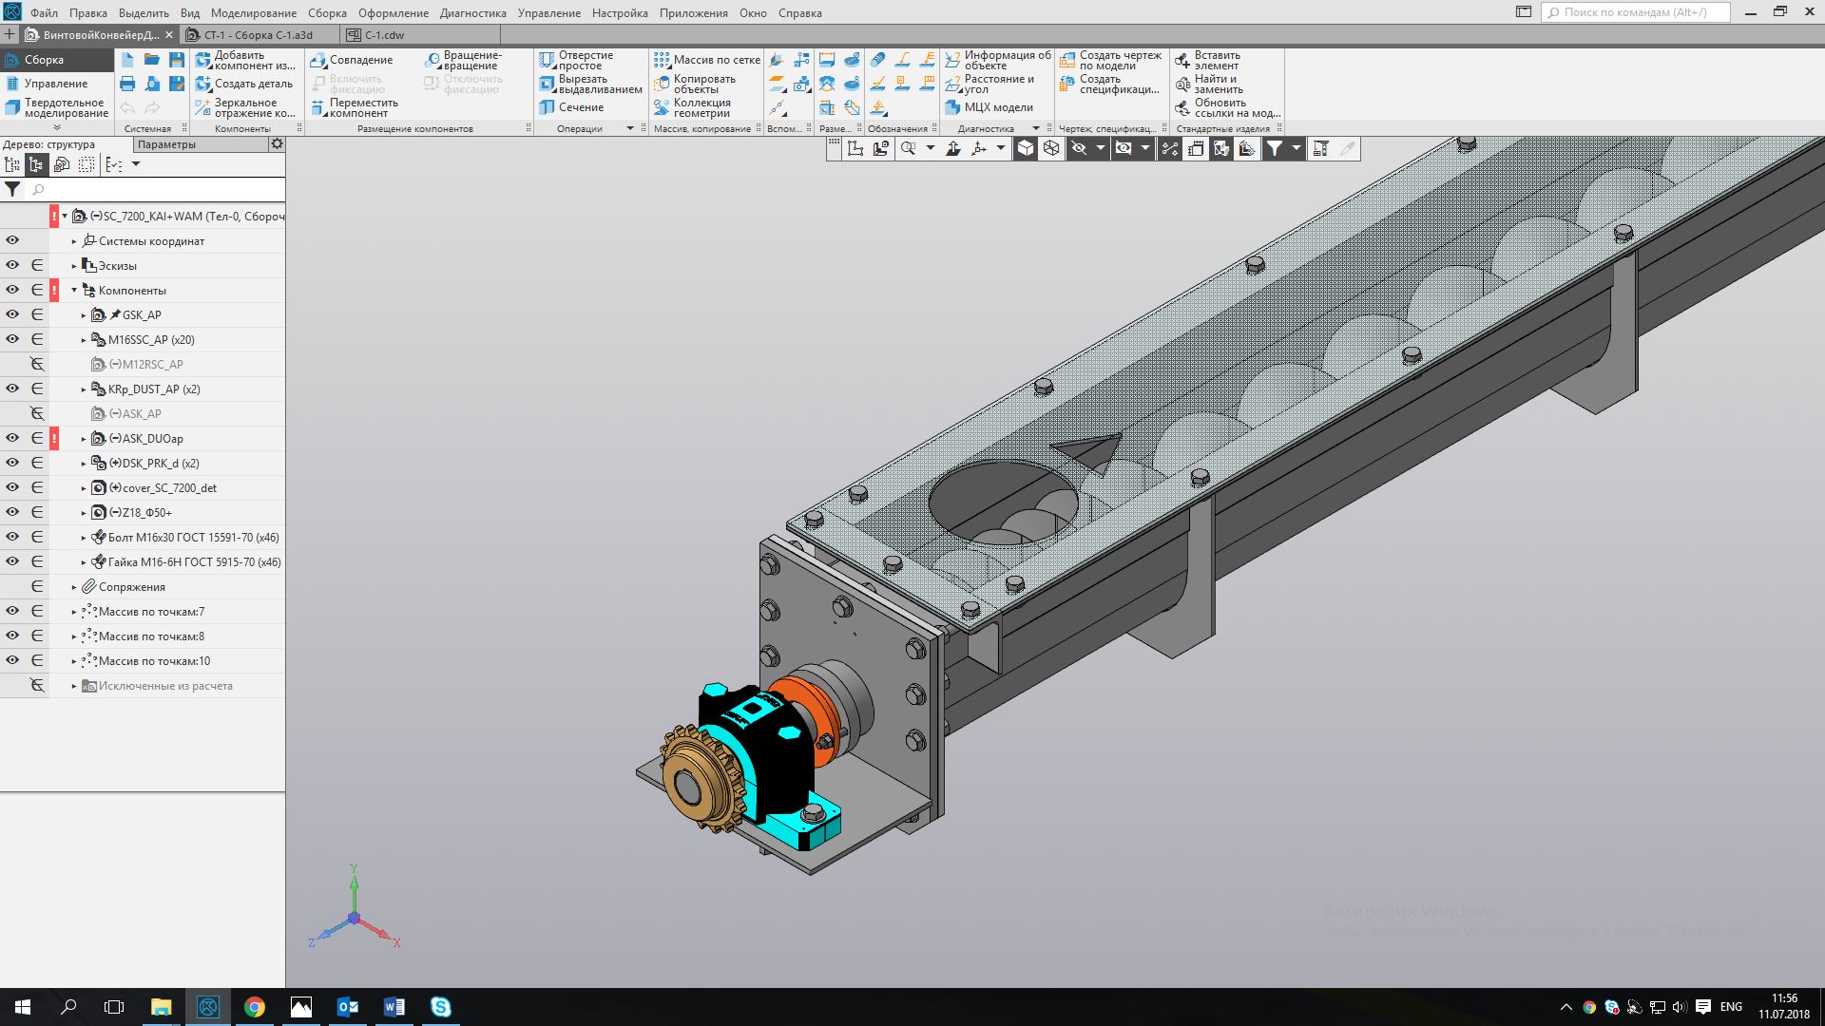
Task: Toggle visibility eye for Массив по точкам:8
Action: pos(12,636)
